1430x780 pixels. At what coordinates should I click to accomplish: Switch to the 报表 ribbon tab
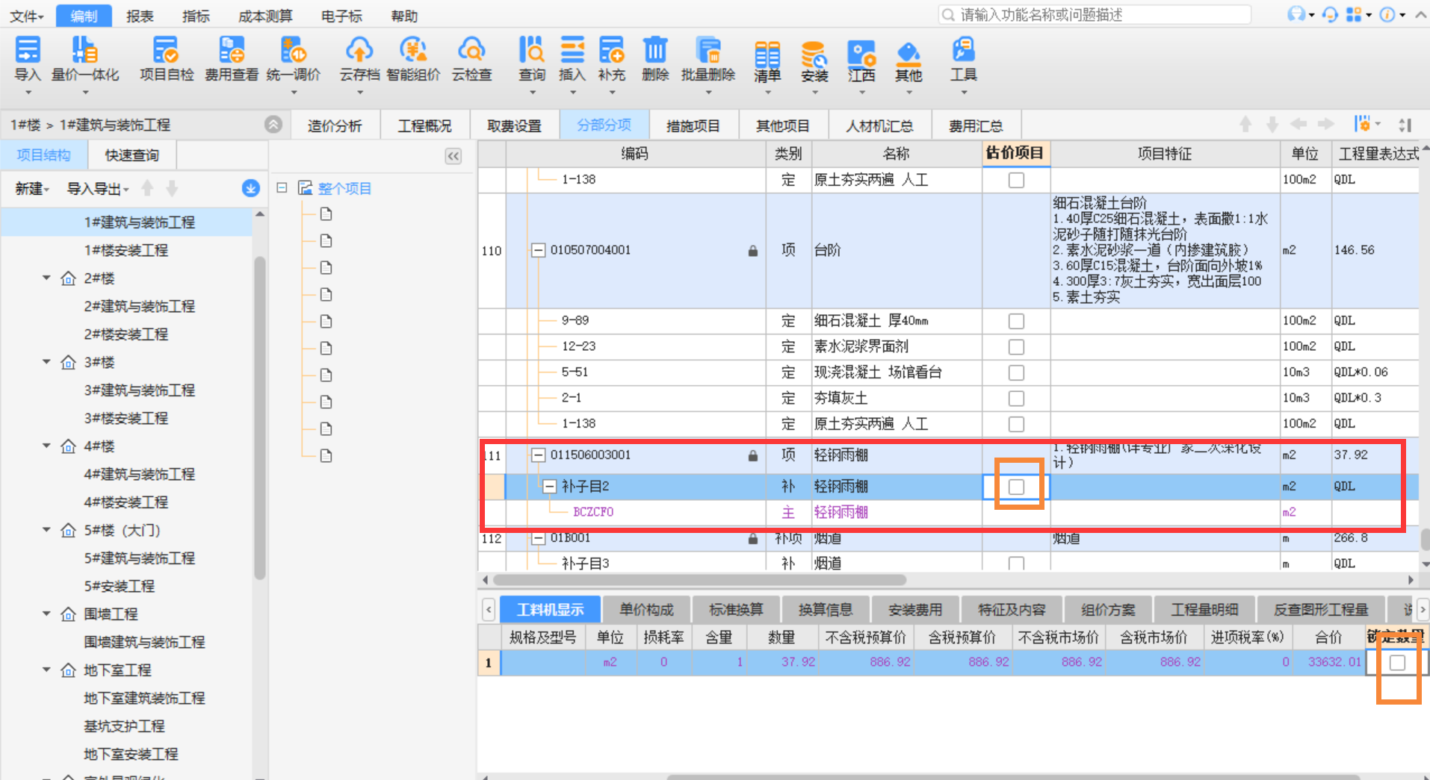coord(140,16)
